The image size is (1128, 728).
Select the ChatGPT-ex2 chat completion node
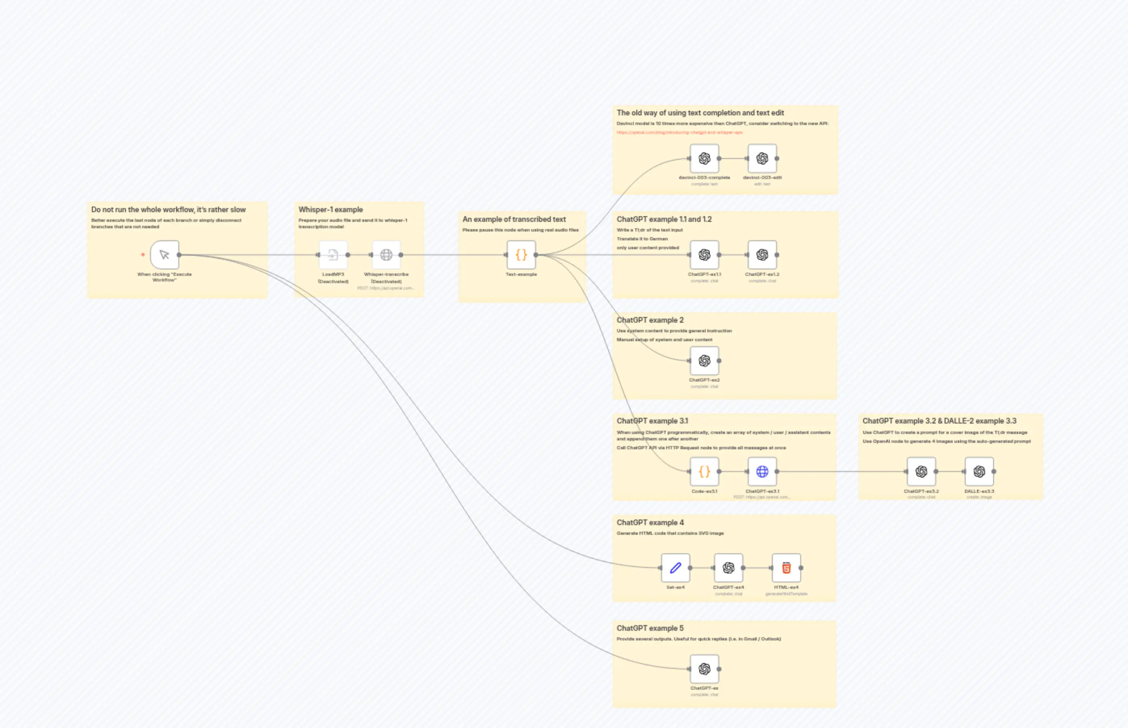click(704, 360)
